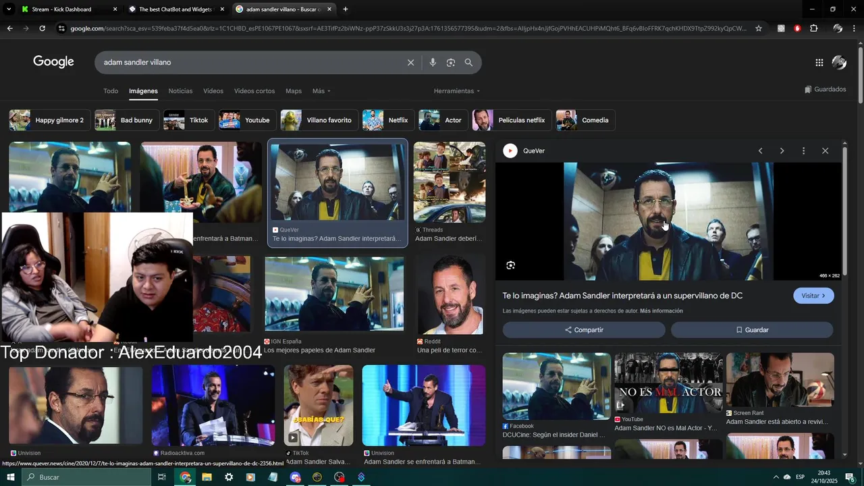Open the Google apps grid
The width and height of the screenshot is (864, 486).
coord(819,62)
